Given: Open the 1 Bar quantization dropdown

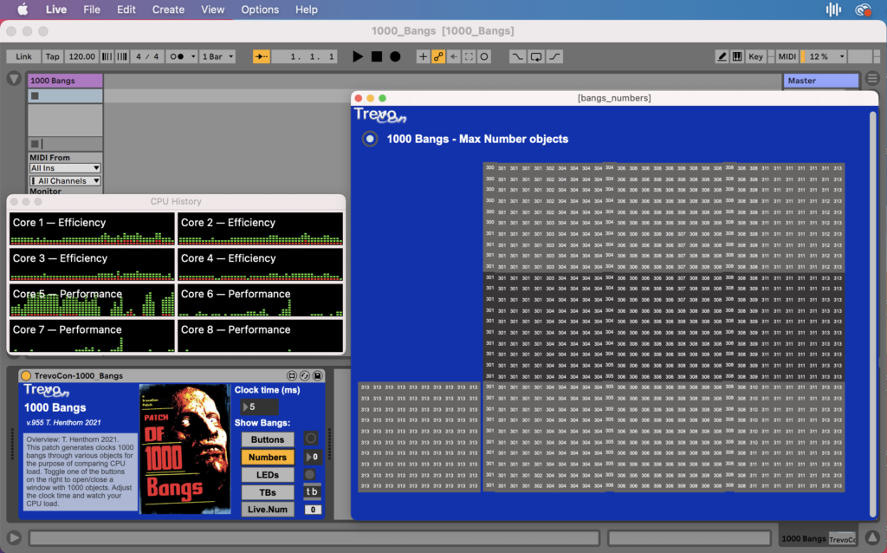Looking at the screenshot, I should coord(217,56).
